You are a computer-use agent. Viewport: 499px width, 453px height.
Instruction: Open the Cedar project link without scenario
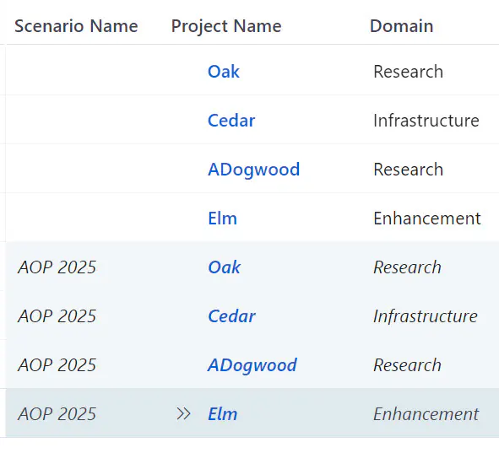click(x=231, y=120)
